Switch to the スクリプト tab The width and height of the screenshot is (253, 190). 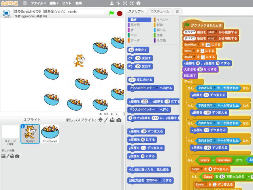tap(136, 12)
